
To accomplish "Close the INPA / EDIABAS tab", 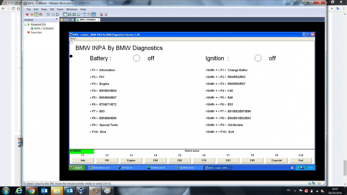I will coord(99,20).
